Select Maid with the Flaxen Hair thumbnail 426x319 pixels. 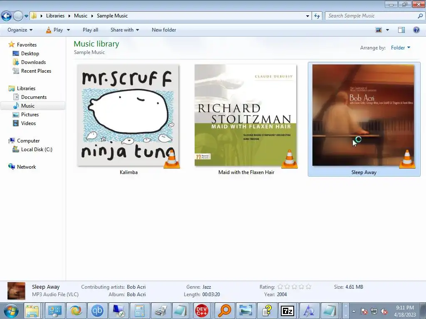(x=245, y=115)
